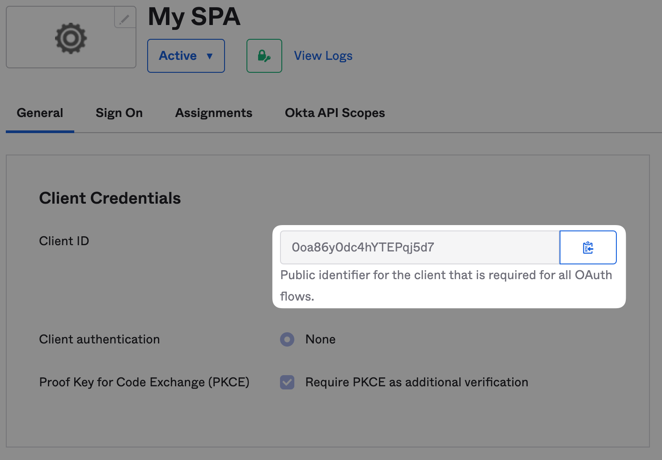Click the Proof Key for Code Exchange label
Viewport: 662px width, 460px height.
(144, 382)
